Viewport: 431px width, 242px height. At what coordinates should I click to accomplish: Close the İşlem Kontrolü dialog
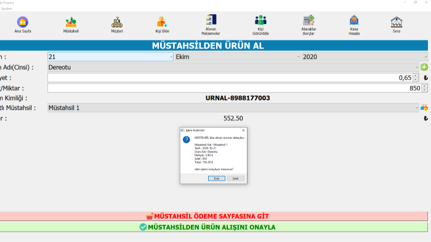point(243,130)
